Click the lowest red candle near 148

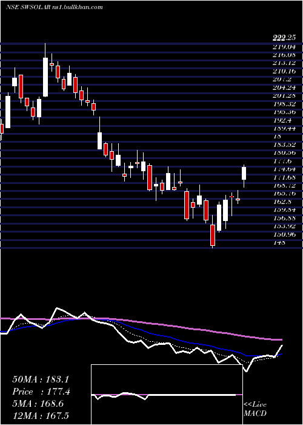click(x=213, y=235)
